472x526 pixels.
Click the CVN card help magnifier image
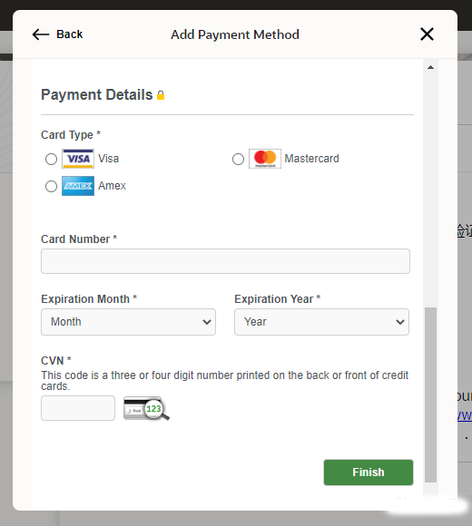tap(146, 408)
